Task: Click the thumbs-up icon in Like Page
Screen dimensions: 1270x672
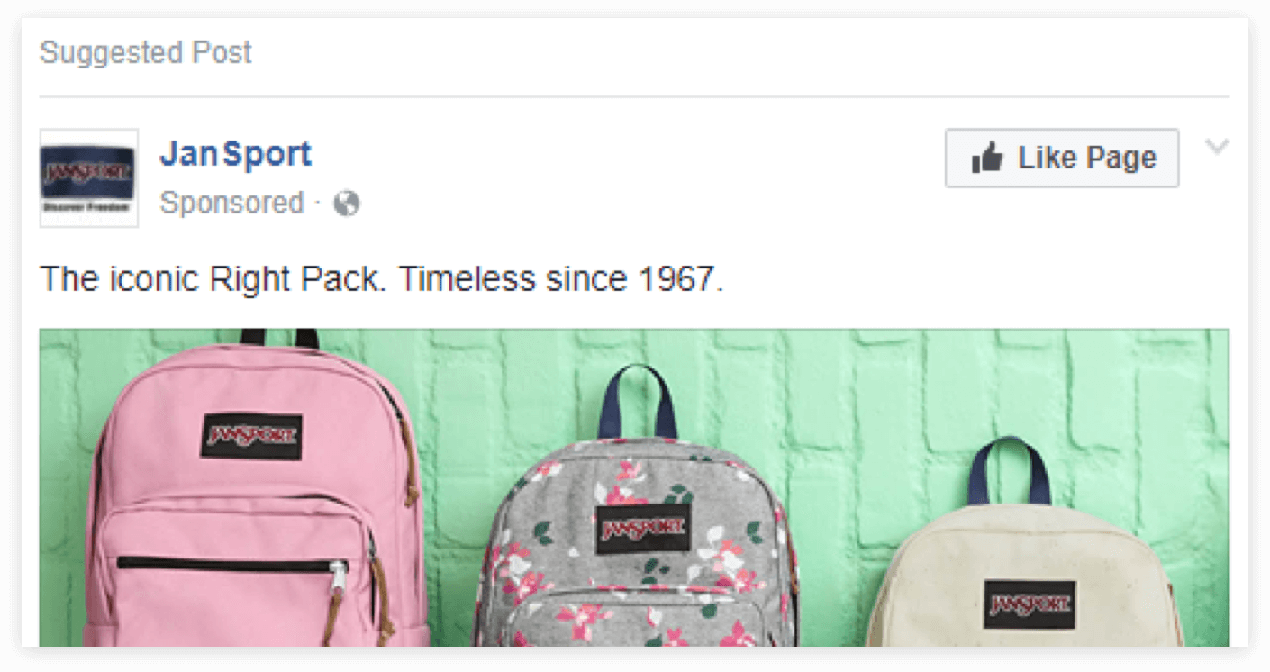Action: [987, 159]
